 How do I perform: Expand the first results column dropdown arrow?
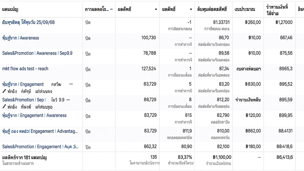click(x=156, y=9)
